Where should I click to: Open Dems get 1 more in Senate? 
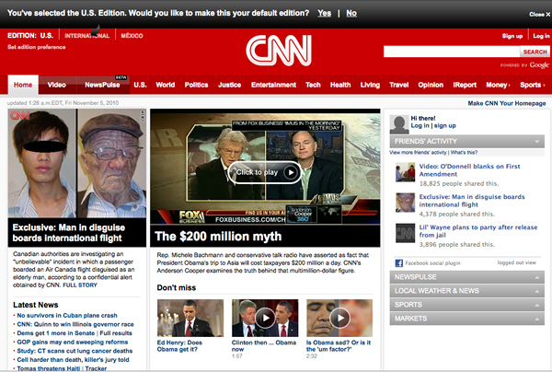click(55, 333)
